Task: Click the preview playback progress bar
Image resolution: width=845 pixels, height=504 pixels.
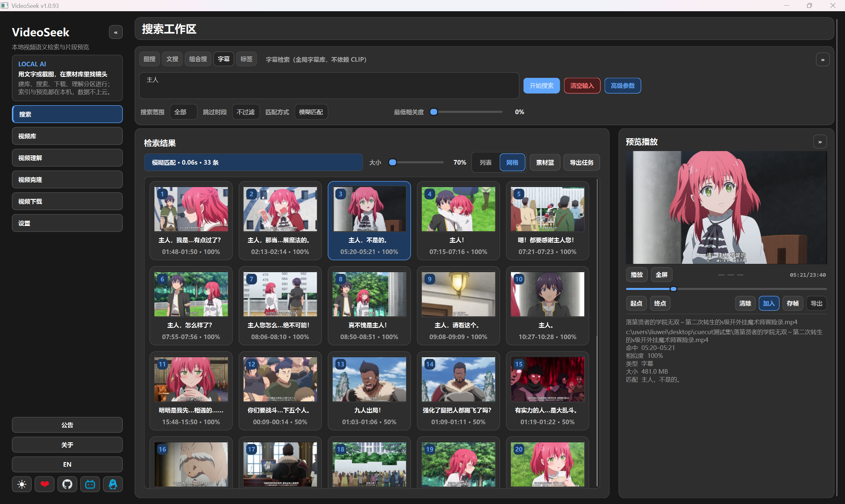Action: click(x=726, y=289)
